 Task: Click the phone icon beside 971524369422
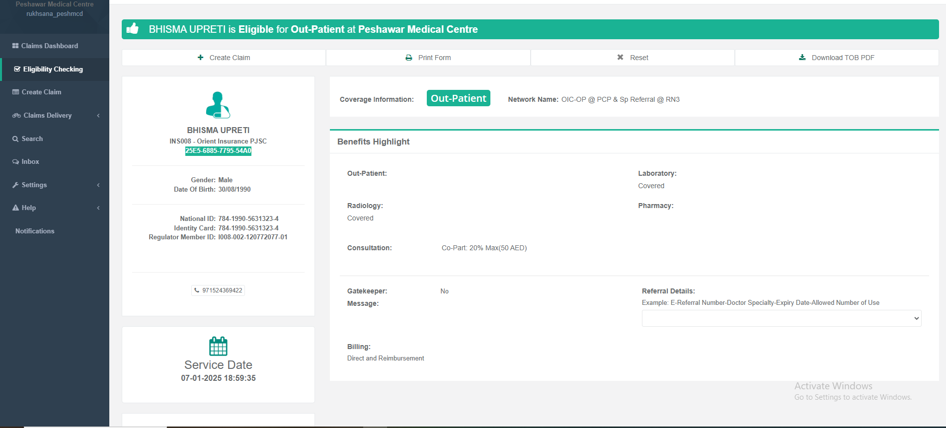(x=197, y=290)
